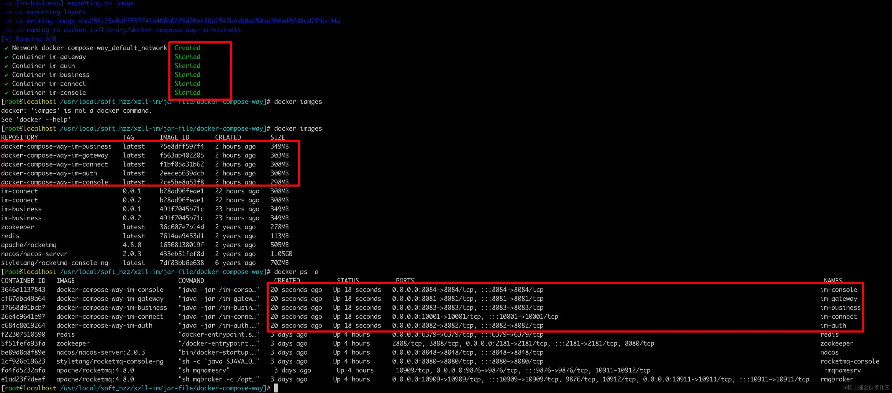
Task: Click the mistyped 'docker iamges' command
Action: (x=298, y=102)
